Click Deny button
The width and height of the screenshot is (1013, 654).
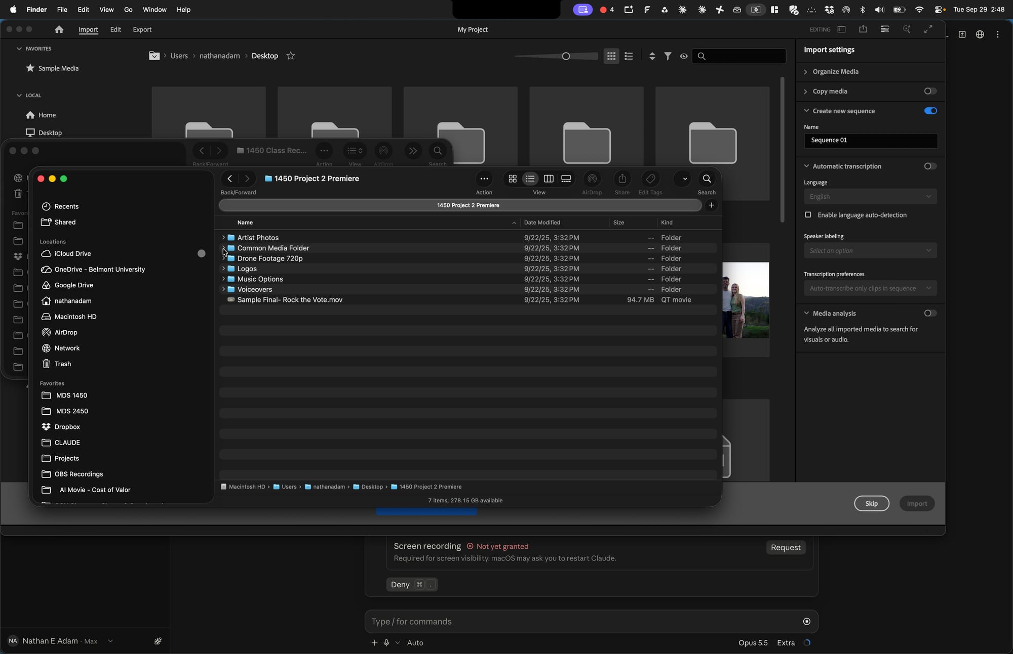[411, 585]
